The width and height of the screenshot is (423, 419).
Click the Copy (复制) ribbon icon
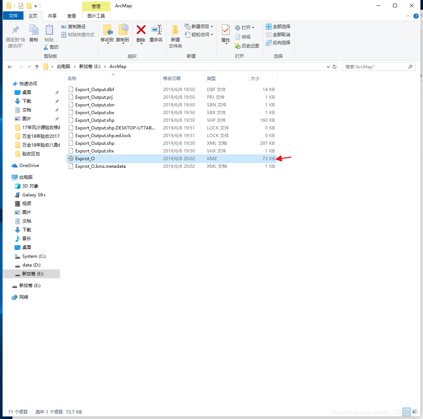click(x=34, y=30)
